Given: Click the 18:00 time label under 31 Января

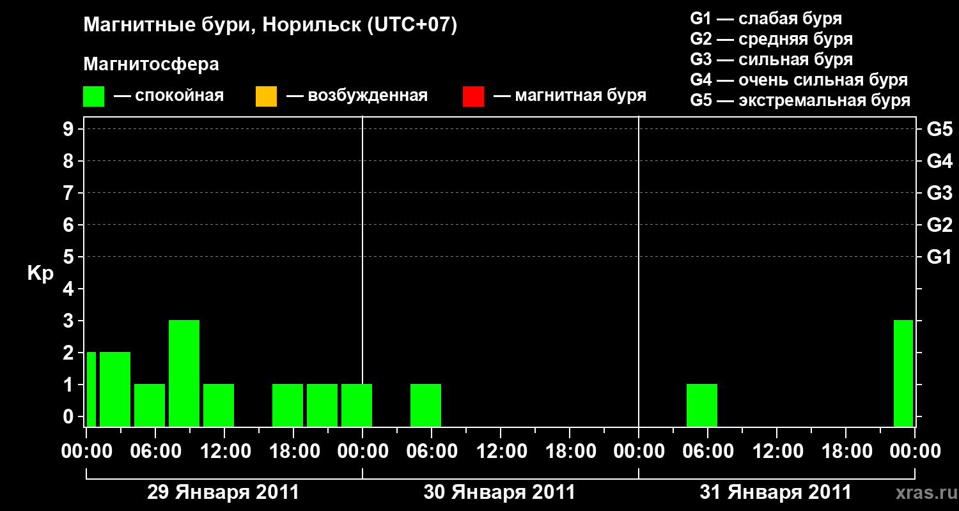Looking at the screenshot, I should 846,452.
